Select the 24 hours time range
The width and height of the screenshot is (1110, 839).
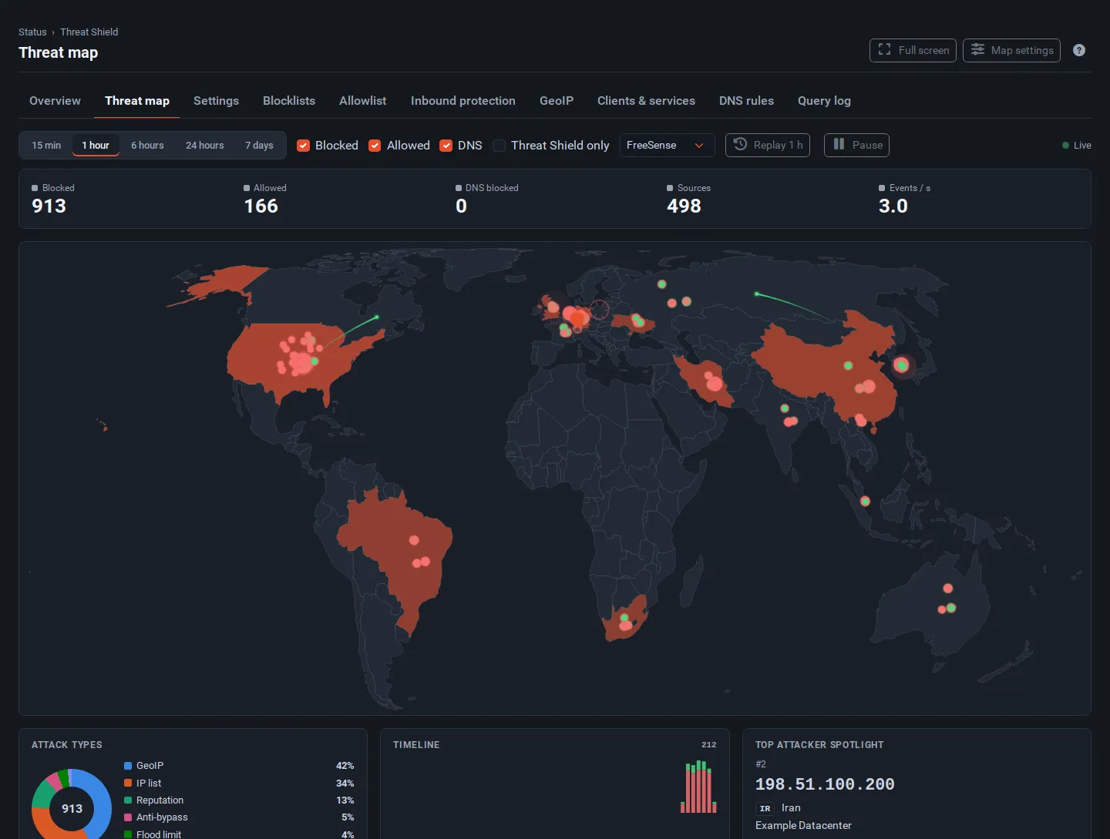coord(205,145)
